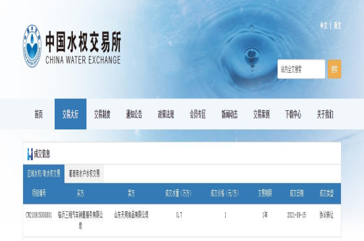
Task: View the 新闻动态 page
Action: 229,114
